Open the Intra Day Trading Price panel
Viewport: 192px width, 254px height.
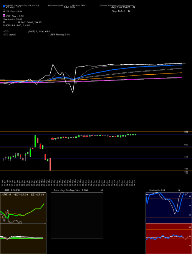click(77, 216)
